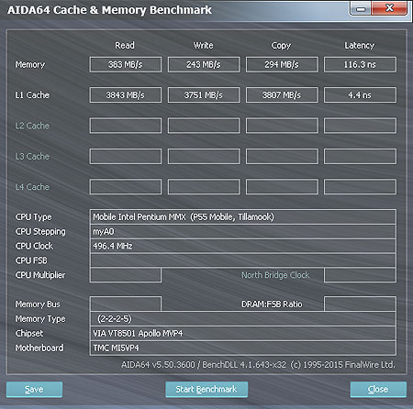Click the empty L2 Cache Copy field
The width and height of the screenshot is (413, 409).
282,126
